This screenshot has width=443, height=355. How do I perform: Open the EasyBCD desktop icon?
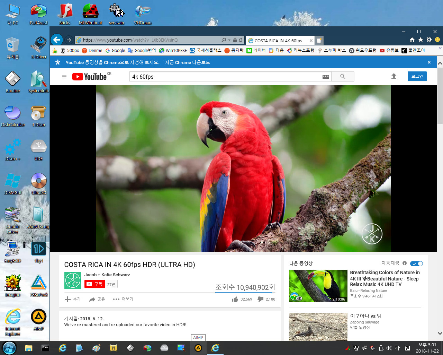click(13, 252)
